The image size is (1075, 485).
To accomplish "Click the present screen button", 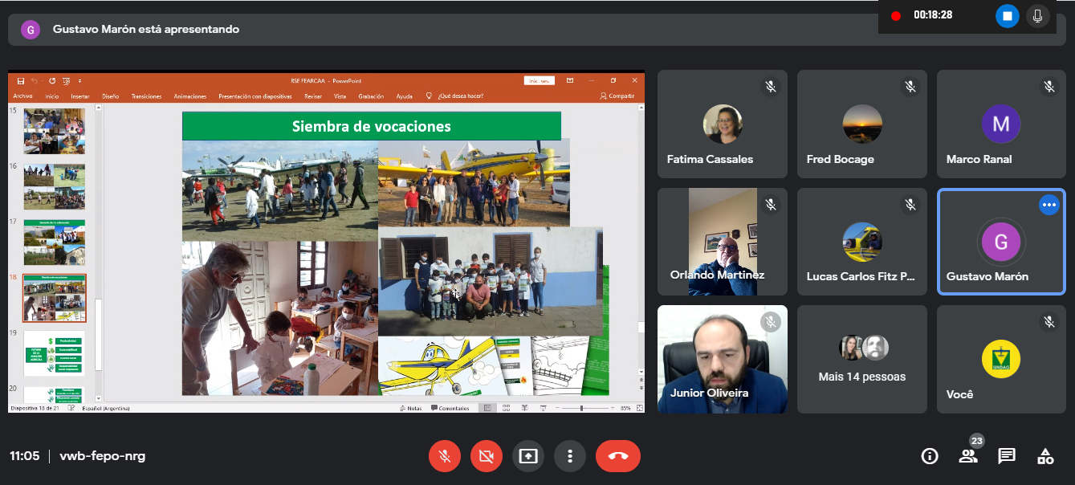I will tap(528, 456).
